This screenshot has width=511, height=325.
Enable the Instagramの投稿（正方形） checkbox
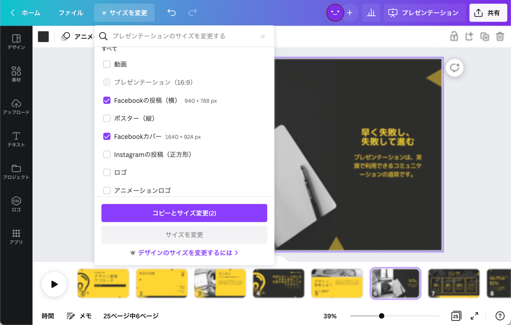[107, 154]
